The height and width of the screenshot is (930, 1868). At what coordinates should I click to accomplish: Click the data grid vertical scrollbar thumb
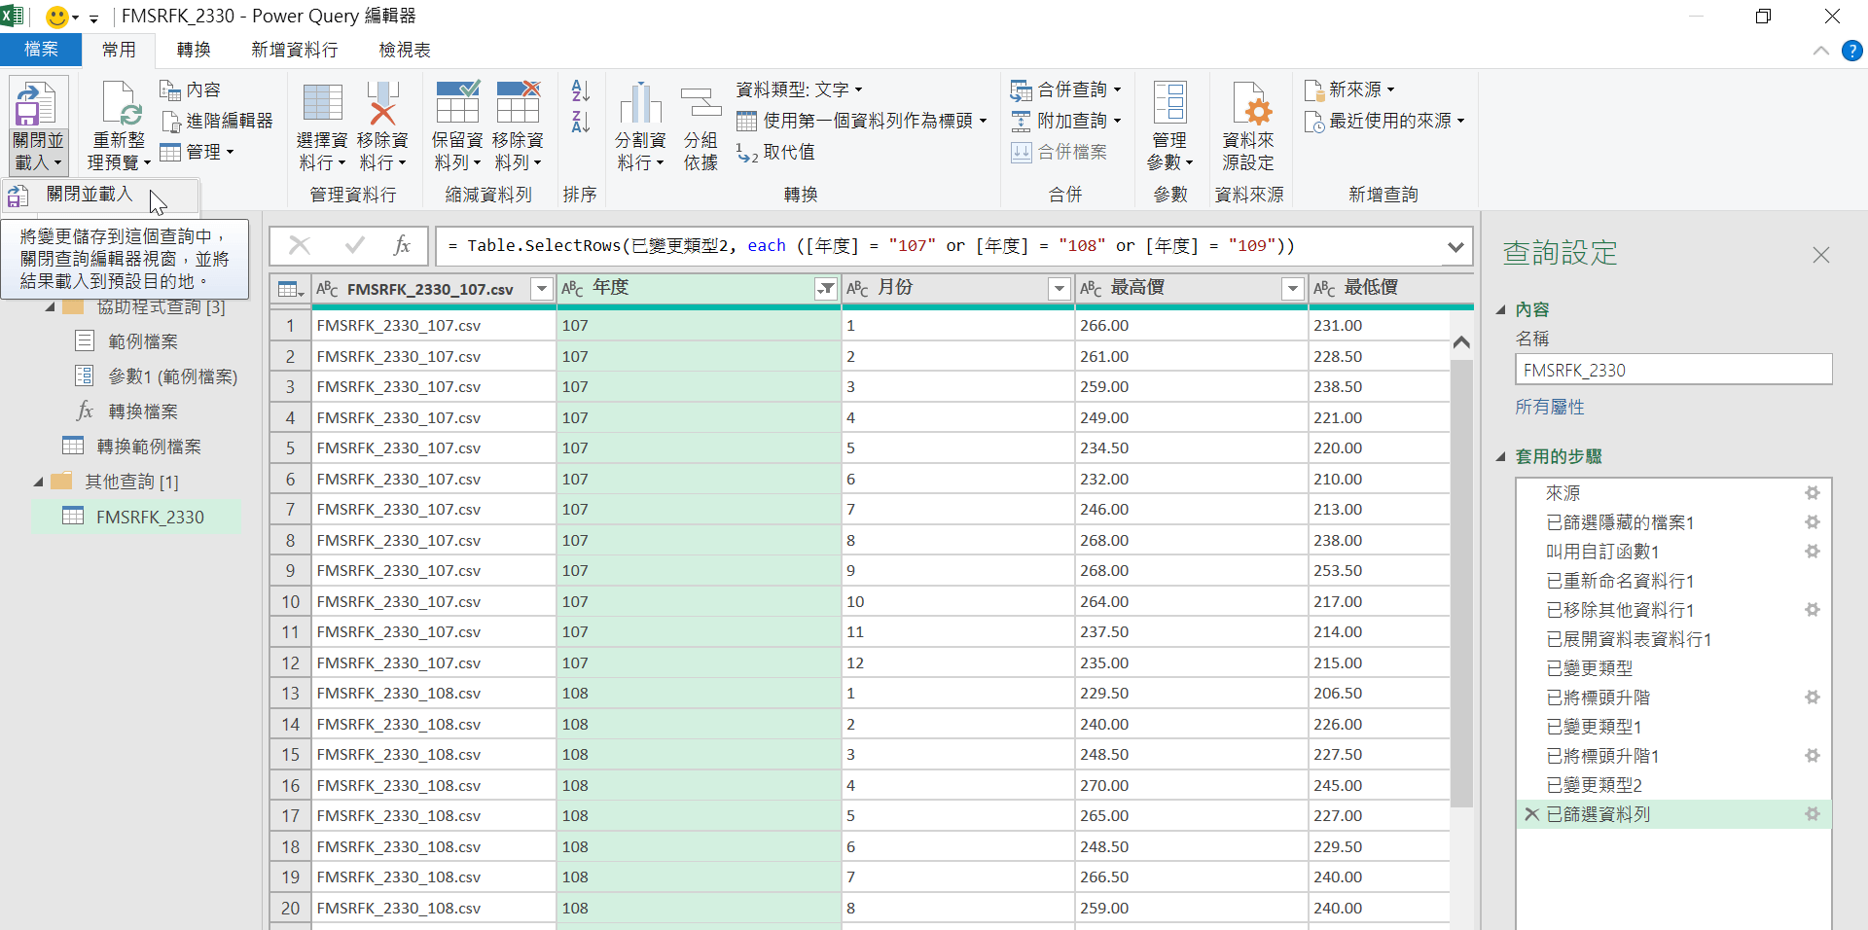pyautogui.click(x=1461, y=584)
